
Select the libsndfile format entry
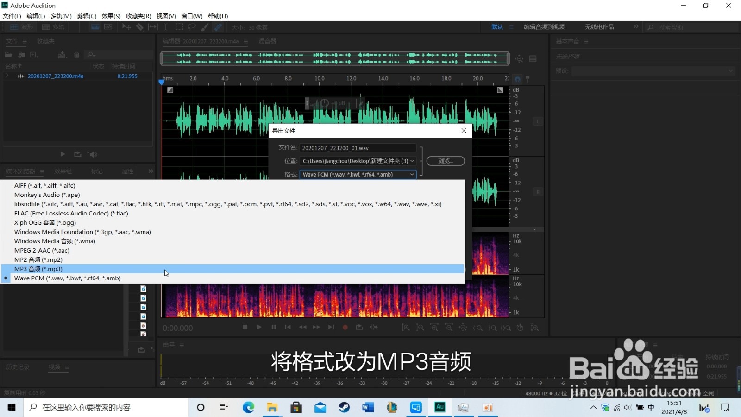(x=232, y=204)
